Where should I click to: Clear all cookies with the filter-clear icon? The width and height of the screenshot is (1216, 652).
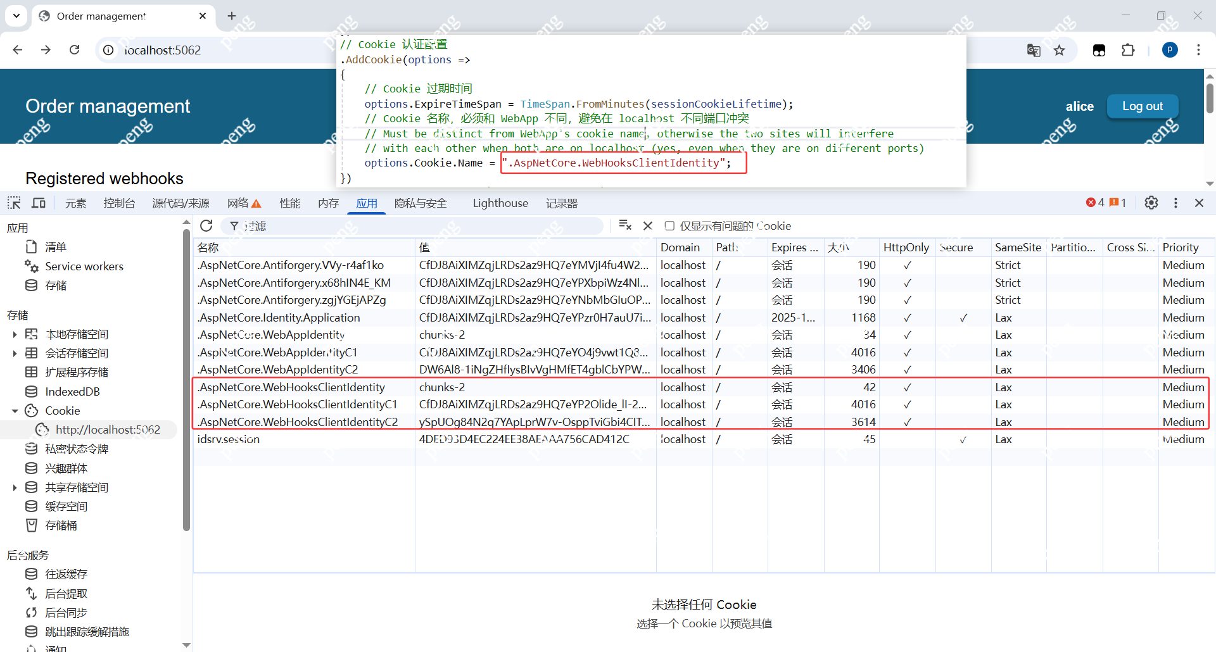(625, 225)
